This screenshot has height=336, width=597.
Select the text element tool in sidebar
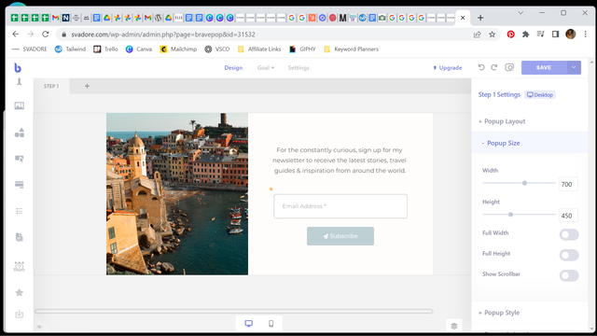coord(19,81)
